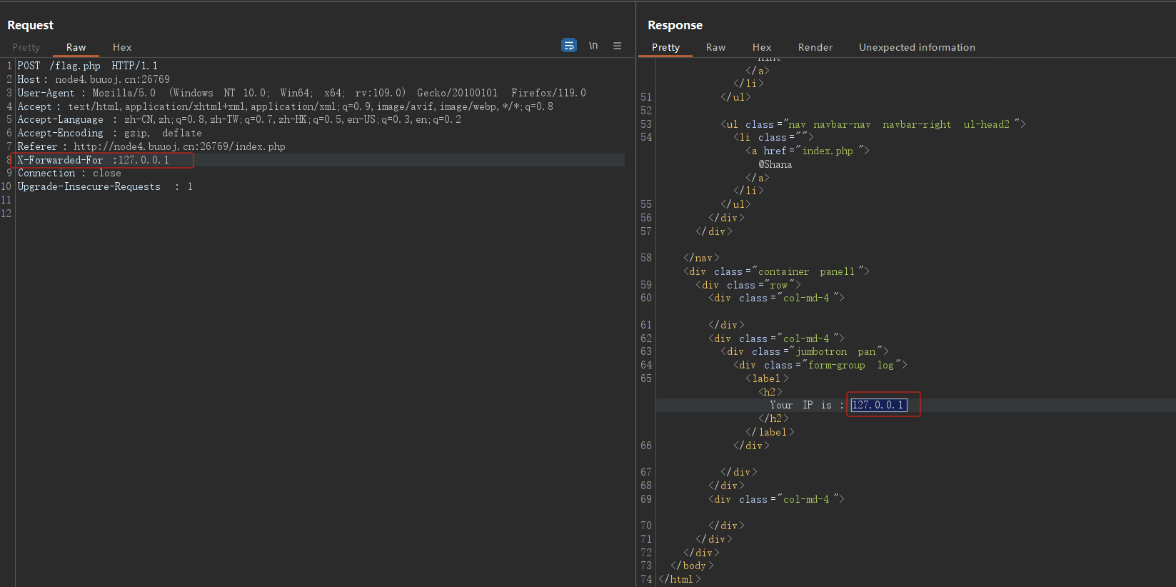Toggle the word wrap icon in Request panel
Viewport: 1176px width, 587px height.
[568, 46]
